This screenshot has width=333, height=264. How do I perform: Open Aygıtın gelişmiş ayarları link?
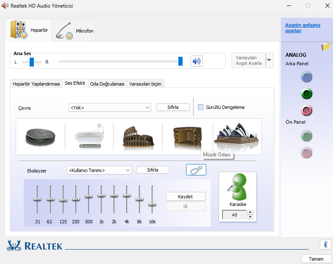(302, 28)
